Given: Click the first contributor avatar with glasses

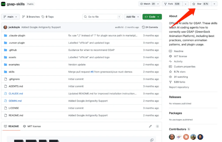Looking at the screenshot, I should pyautogui.click(x=172, y=137).
